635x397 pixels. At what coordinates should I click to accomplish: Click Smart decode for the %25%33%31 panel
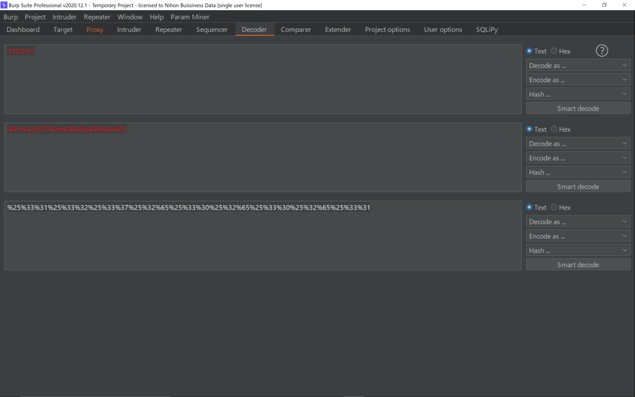point(578,265)
